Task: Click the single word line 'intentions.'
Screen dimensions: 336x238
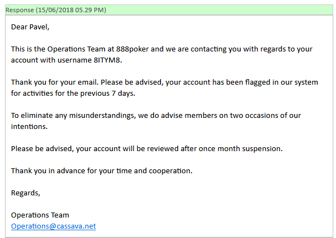Action: point(29,126)
